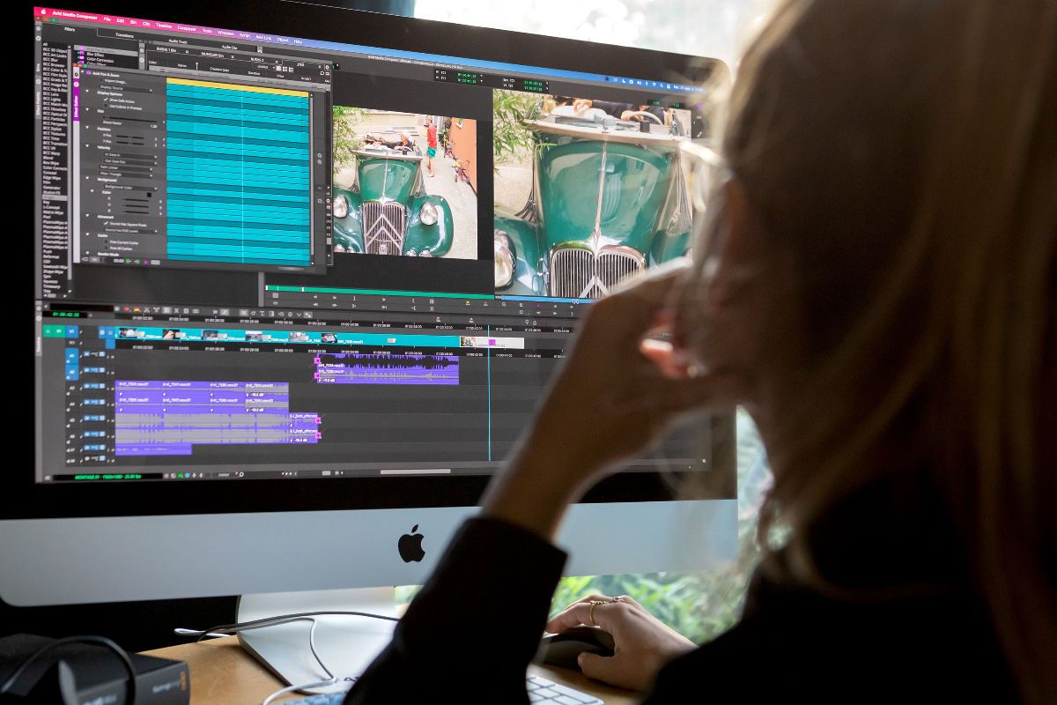1057x705 pixels.
Task: Open the Tools menu
Action: pyautogui.click(x=207, y=31)
